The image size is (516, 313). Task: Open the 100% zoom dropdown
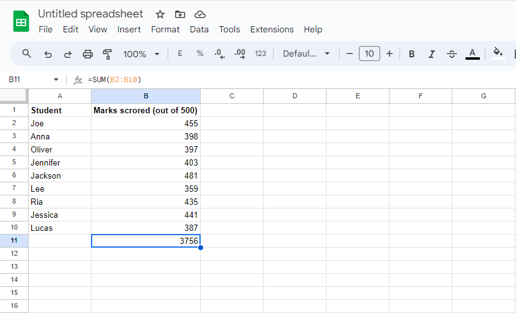click(x=141, y=54)
